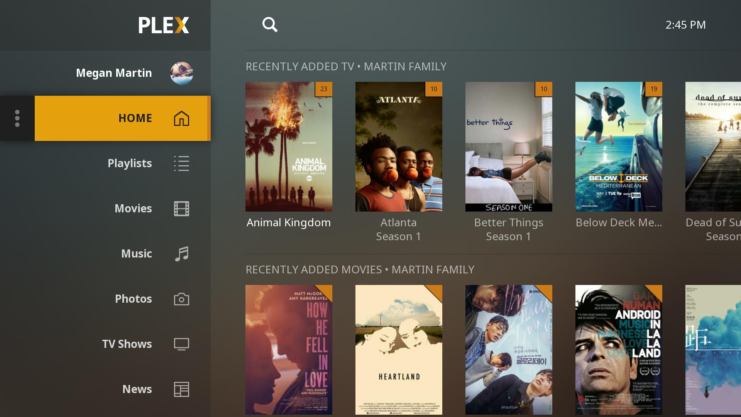This screenshot has width=741, height=417.
Task: Select Animal Kingdom Season 1
Action: (289, 147)
